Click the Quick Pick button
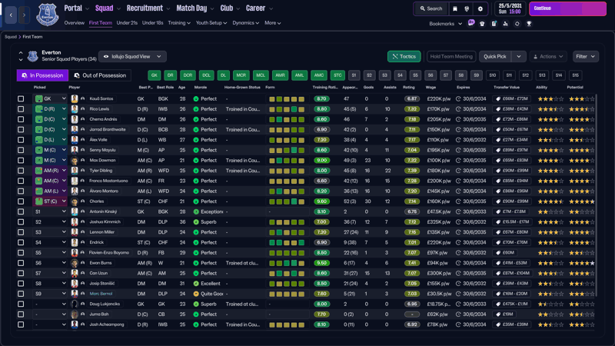Viewport: 615px width, 346px height. pyautogui.click(x=495, y=56)
